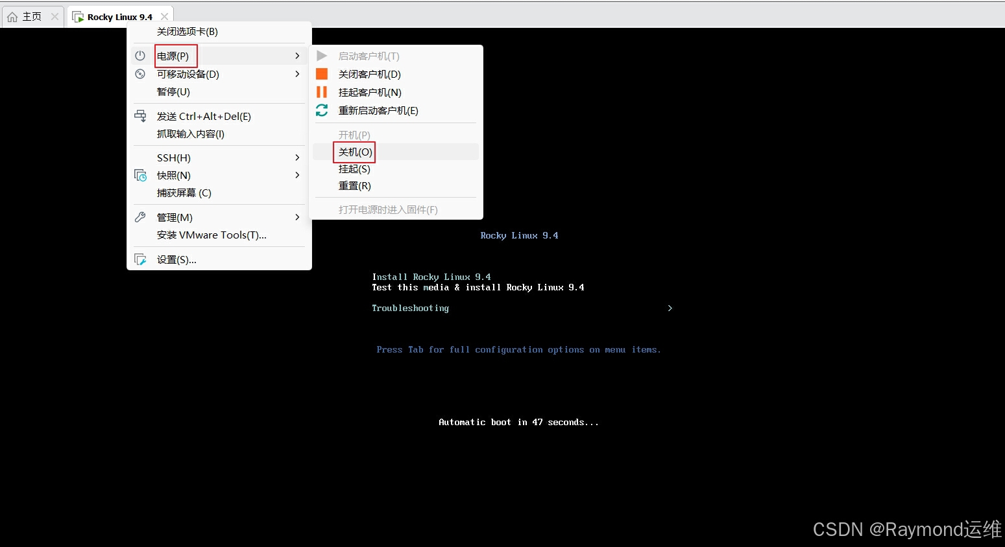The height and width of the screenshot is (547, 1005).
Task: Open the SSH(H) menu entry
Action: [219, 157]
